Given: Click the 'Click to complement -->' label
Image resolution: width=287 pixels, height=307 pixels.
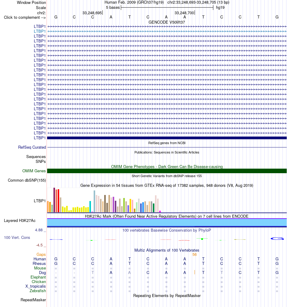Looking at the screenshot, I should click(x=25, y=18).
